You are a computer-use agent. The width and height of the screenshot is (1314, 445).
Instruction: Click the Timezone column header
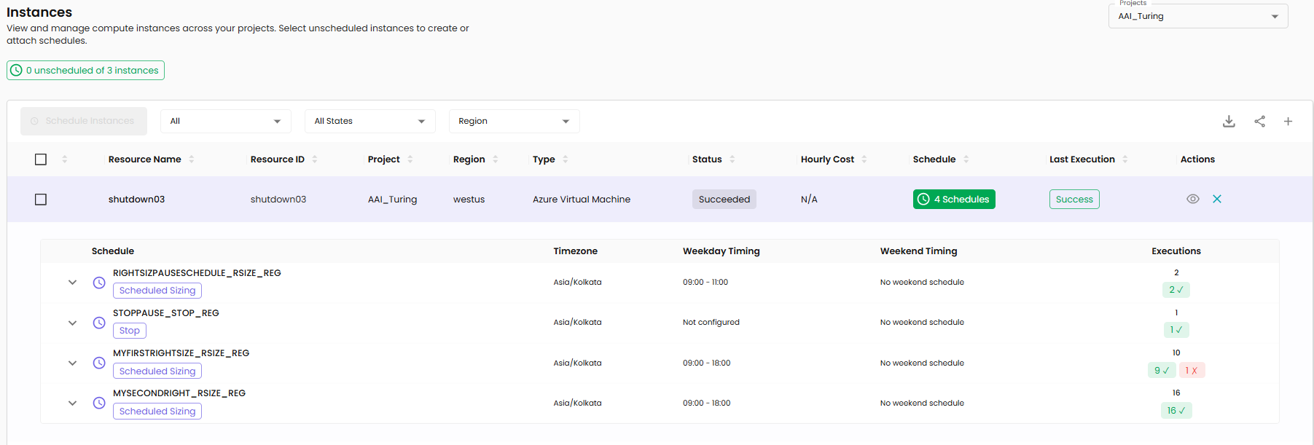(x=576, y=251)
